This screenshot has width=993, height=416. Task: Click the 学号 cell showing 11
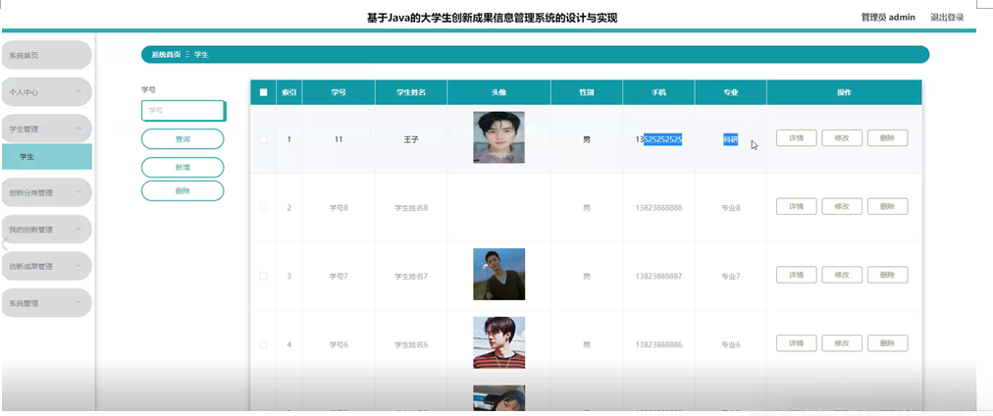coord(339,140)
